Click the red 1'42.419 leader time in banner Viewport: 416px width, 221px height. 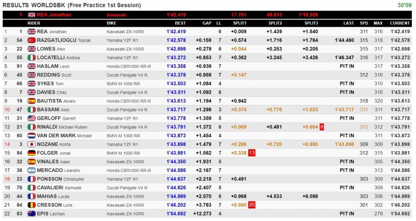(x=176, y=15)
